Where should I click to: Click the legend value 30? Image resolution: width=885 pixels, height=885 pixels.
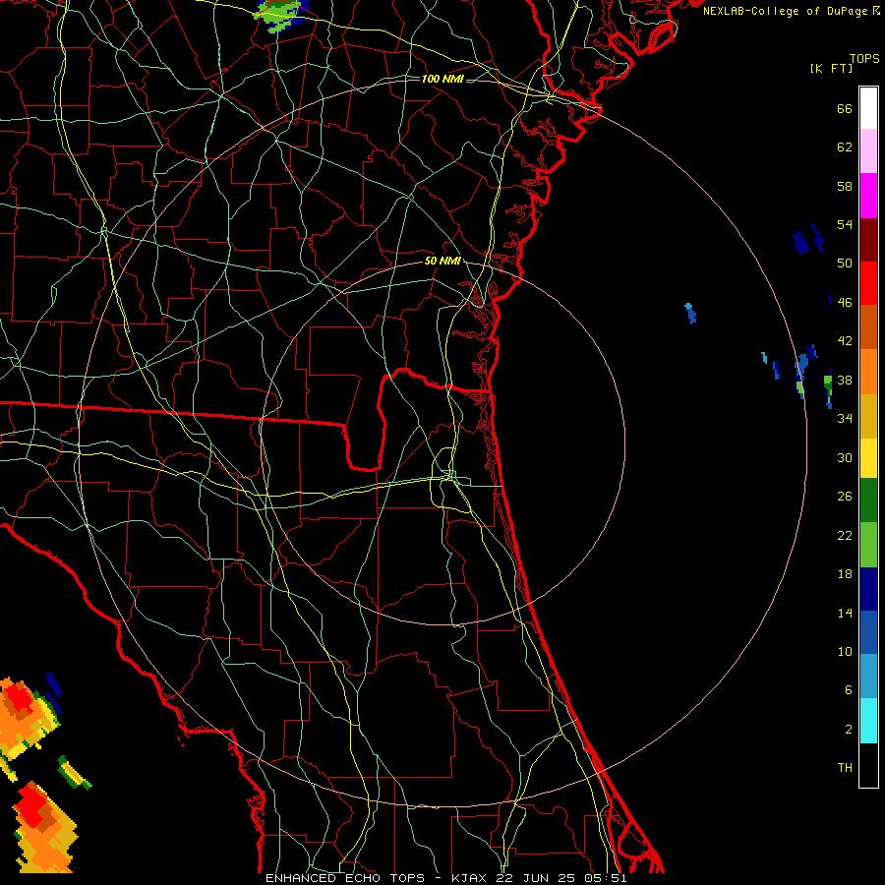[845, 457]
